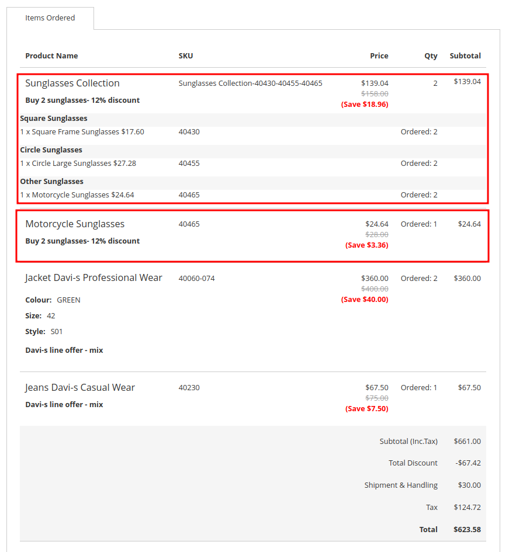Click the Subtotal column header
Viewport: 509px width, 552px height.
[x=465, y=56]
